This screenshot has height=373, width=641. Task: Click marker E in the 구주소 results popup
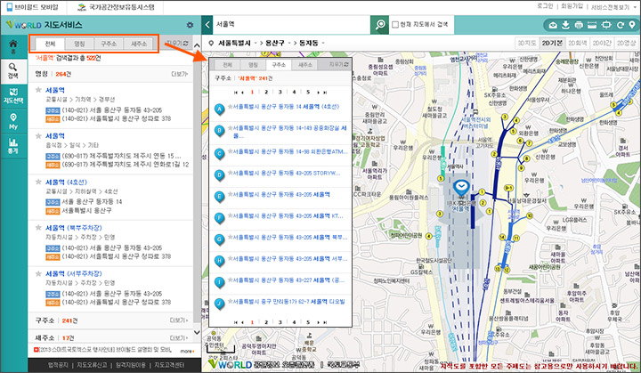[x=220, y=197]
